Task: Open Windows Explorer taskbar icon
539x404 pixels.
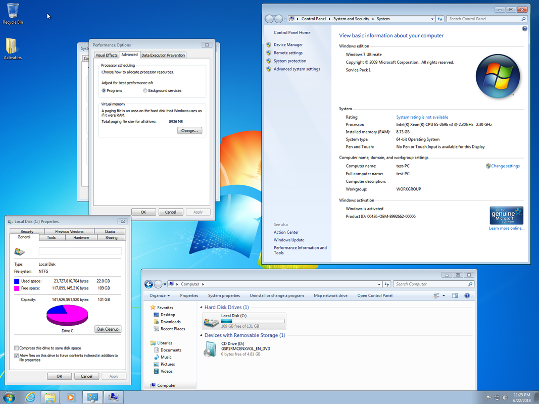Action: click(50, 397)
